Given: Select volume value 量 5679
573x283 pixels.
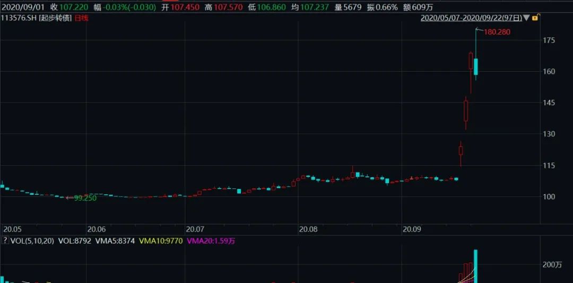Looking at the screenshot, I should tap(347, 7).
